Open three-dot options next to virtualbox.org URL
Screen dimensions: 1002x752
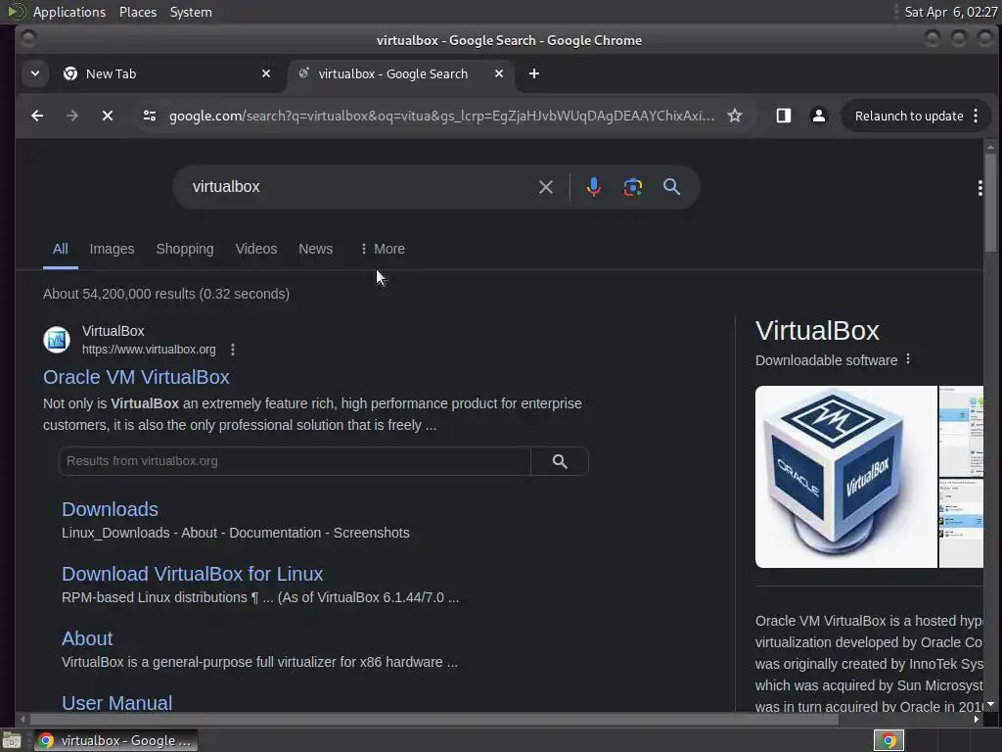coord(233,350)
